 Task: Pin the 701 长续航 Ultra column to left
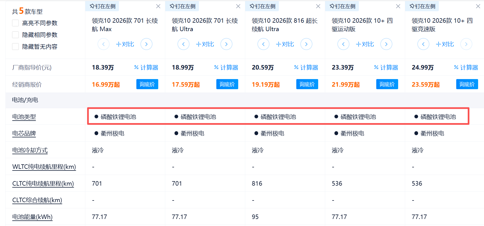click(x=182, y=6)
